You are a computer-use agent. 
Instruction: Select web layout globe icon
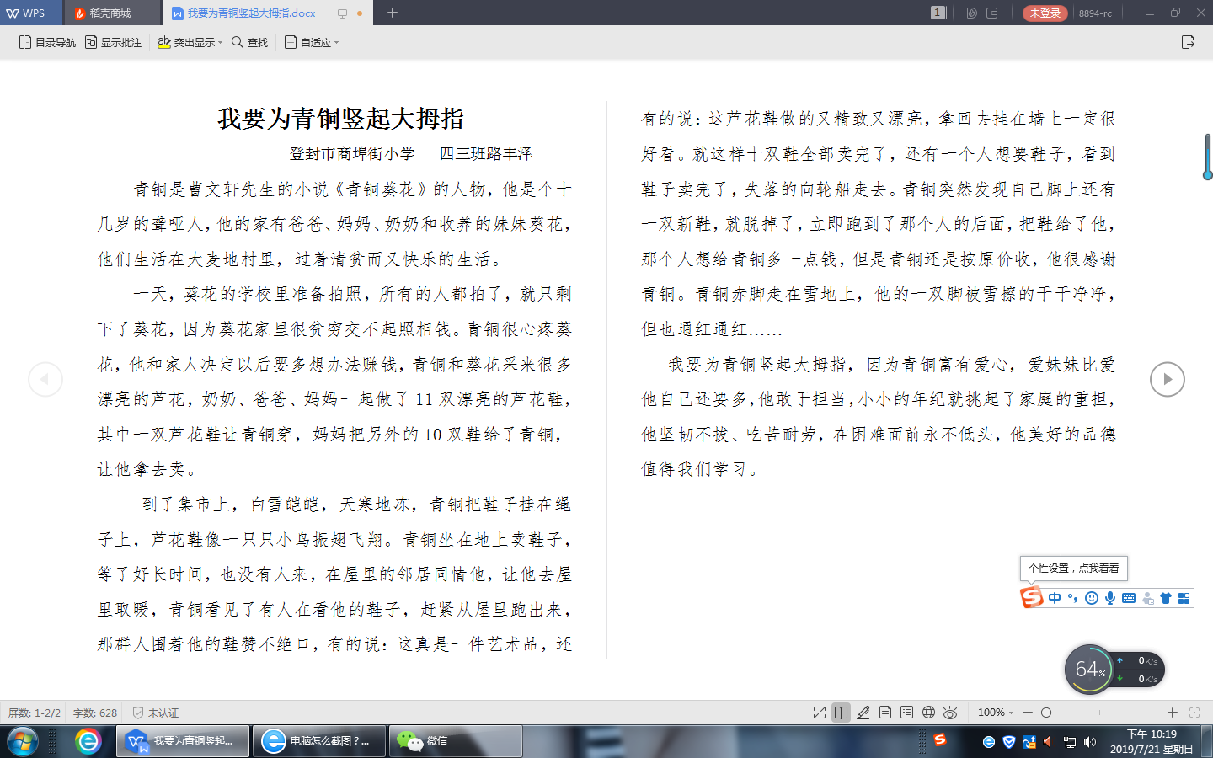click(x=928, y=713)
